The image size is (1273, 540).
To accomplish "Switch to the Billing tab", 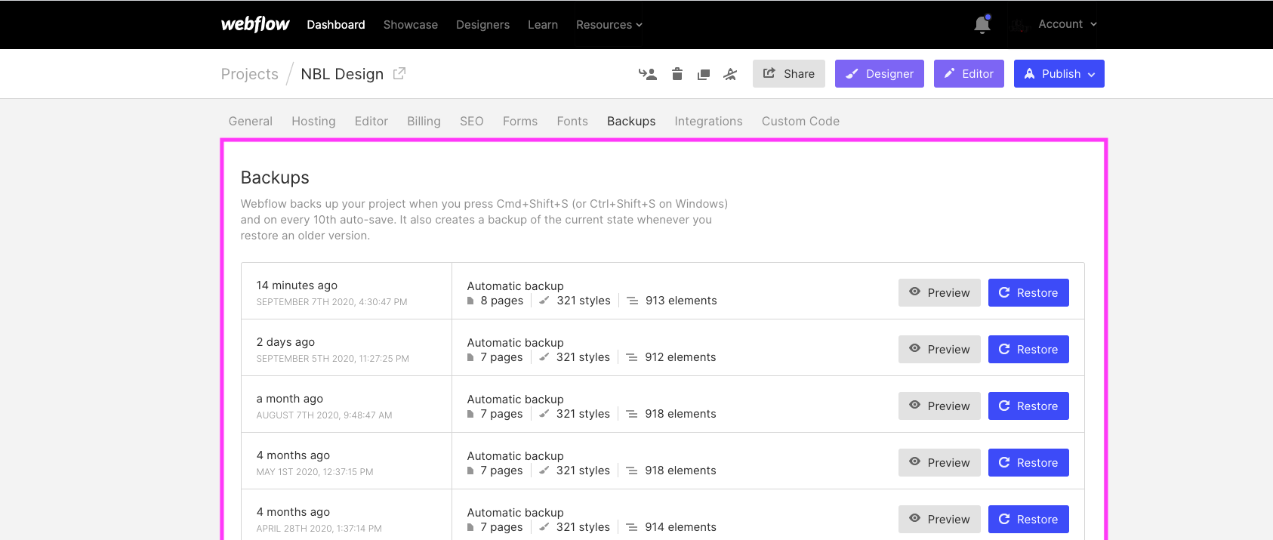I will pos(424,121).
